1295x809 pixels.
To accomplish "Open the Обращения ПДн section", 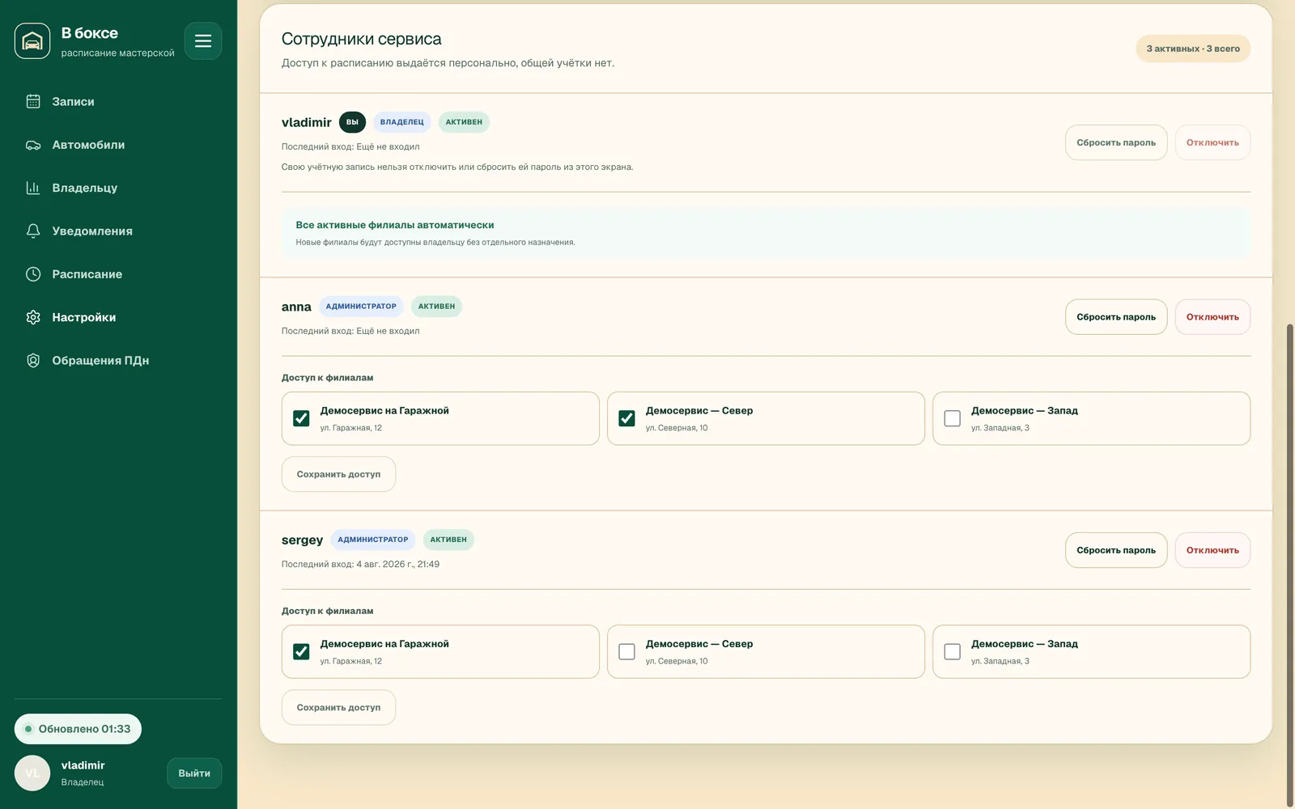I will tap(118, 360).
